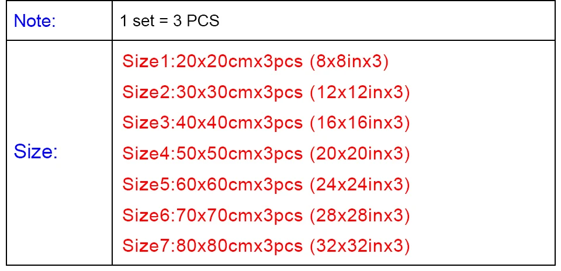561x271 pixels.
Task: Select the Size1 20x20cm line
Action: click(255, 61)
